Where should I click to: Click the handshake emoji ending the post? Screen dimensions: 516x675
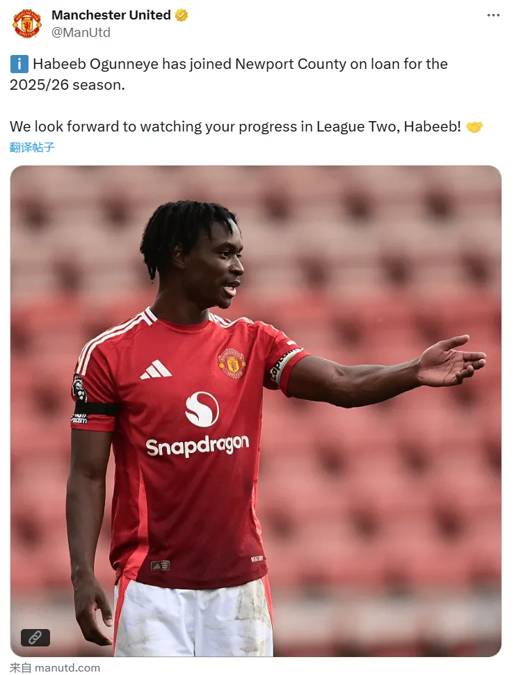coord(474,127)
